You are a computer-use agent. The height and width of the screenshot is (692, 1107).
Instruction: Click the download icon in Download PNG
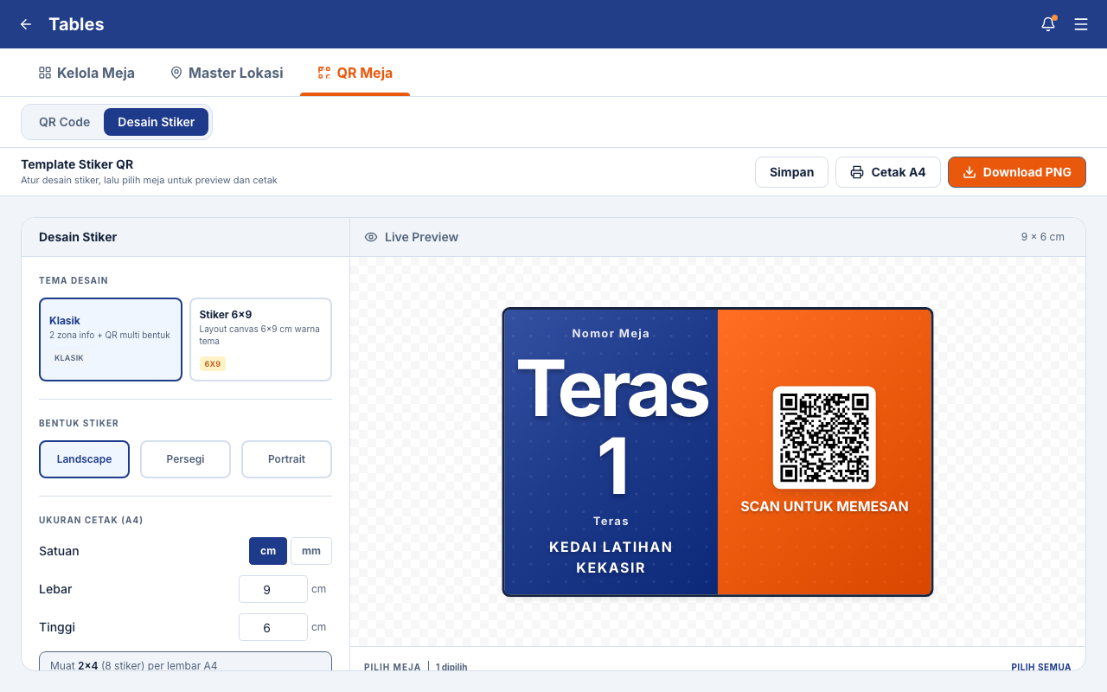click(x=969, y=172)
